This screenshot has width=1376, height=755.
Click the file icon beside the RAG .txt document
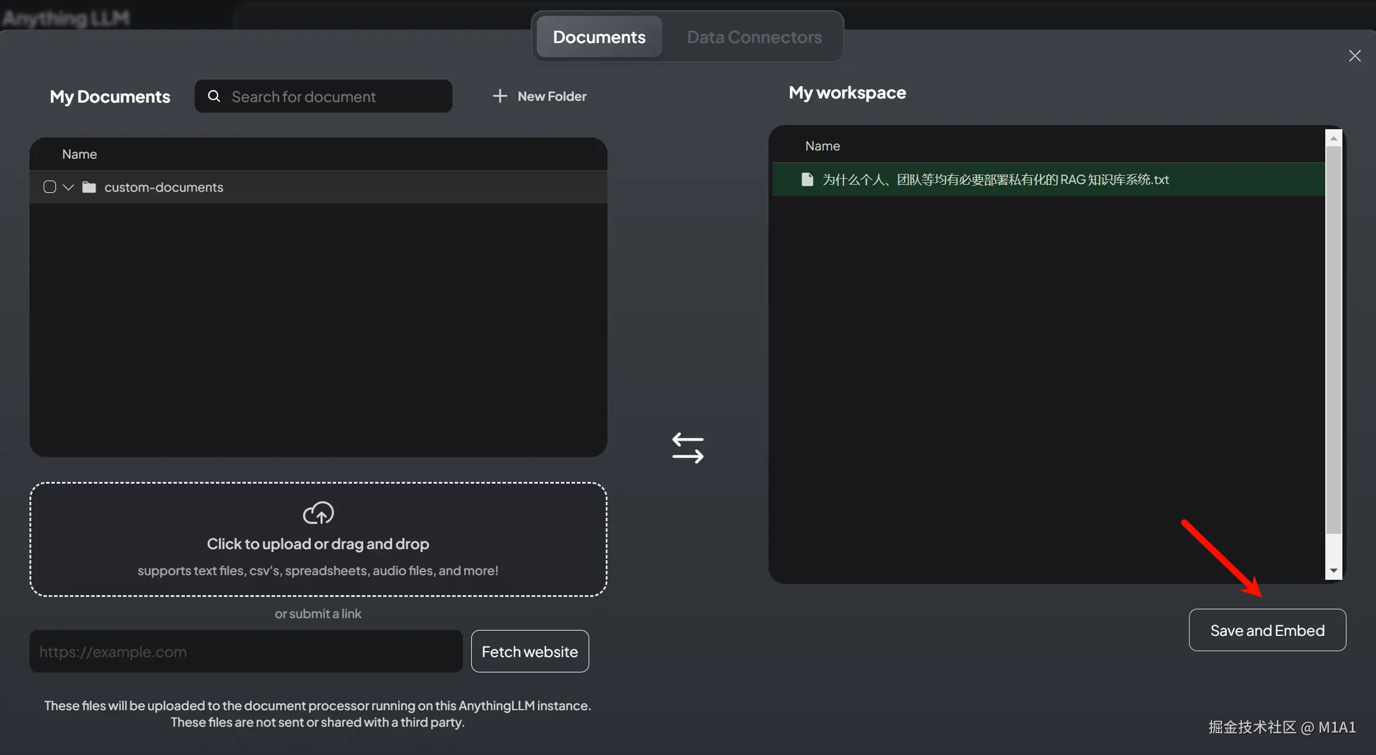click(x=807, y=179)
